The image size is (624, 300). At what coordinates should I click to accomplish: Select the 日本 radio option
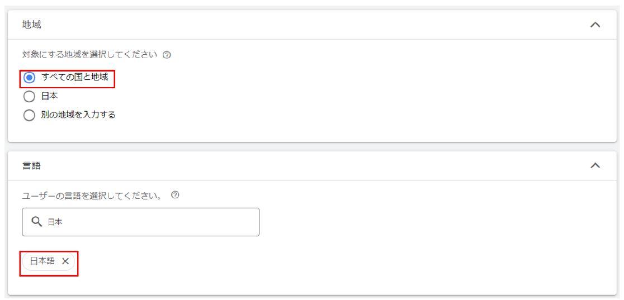click(x=29, y=96)
